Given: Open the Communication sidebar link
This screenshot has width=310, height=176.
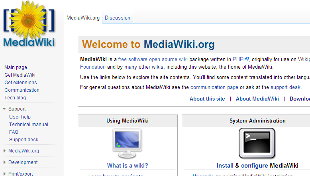Looking at the screenshot, I should [x=22, y=90].
